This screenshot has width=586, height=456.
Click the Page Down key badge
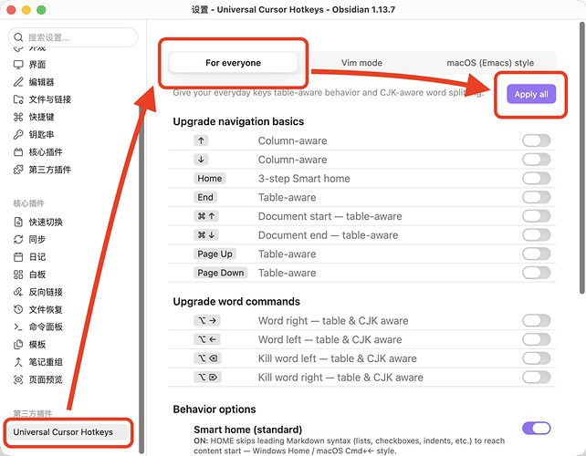point(221,273)
